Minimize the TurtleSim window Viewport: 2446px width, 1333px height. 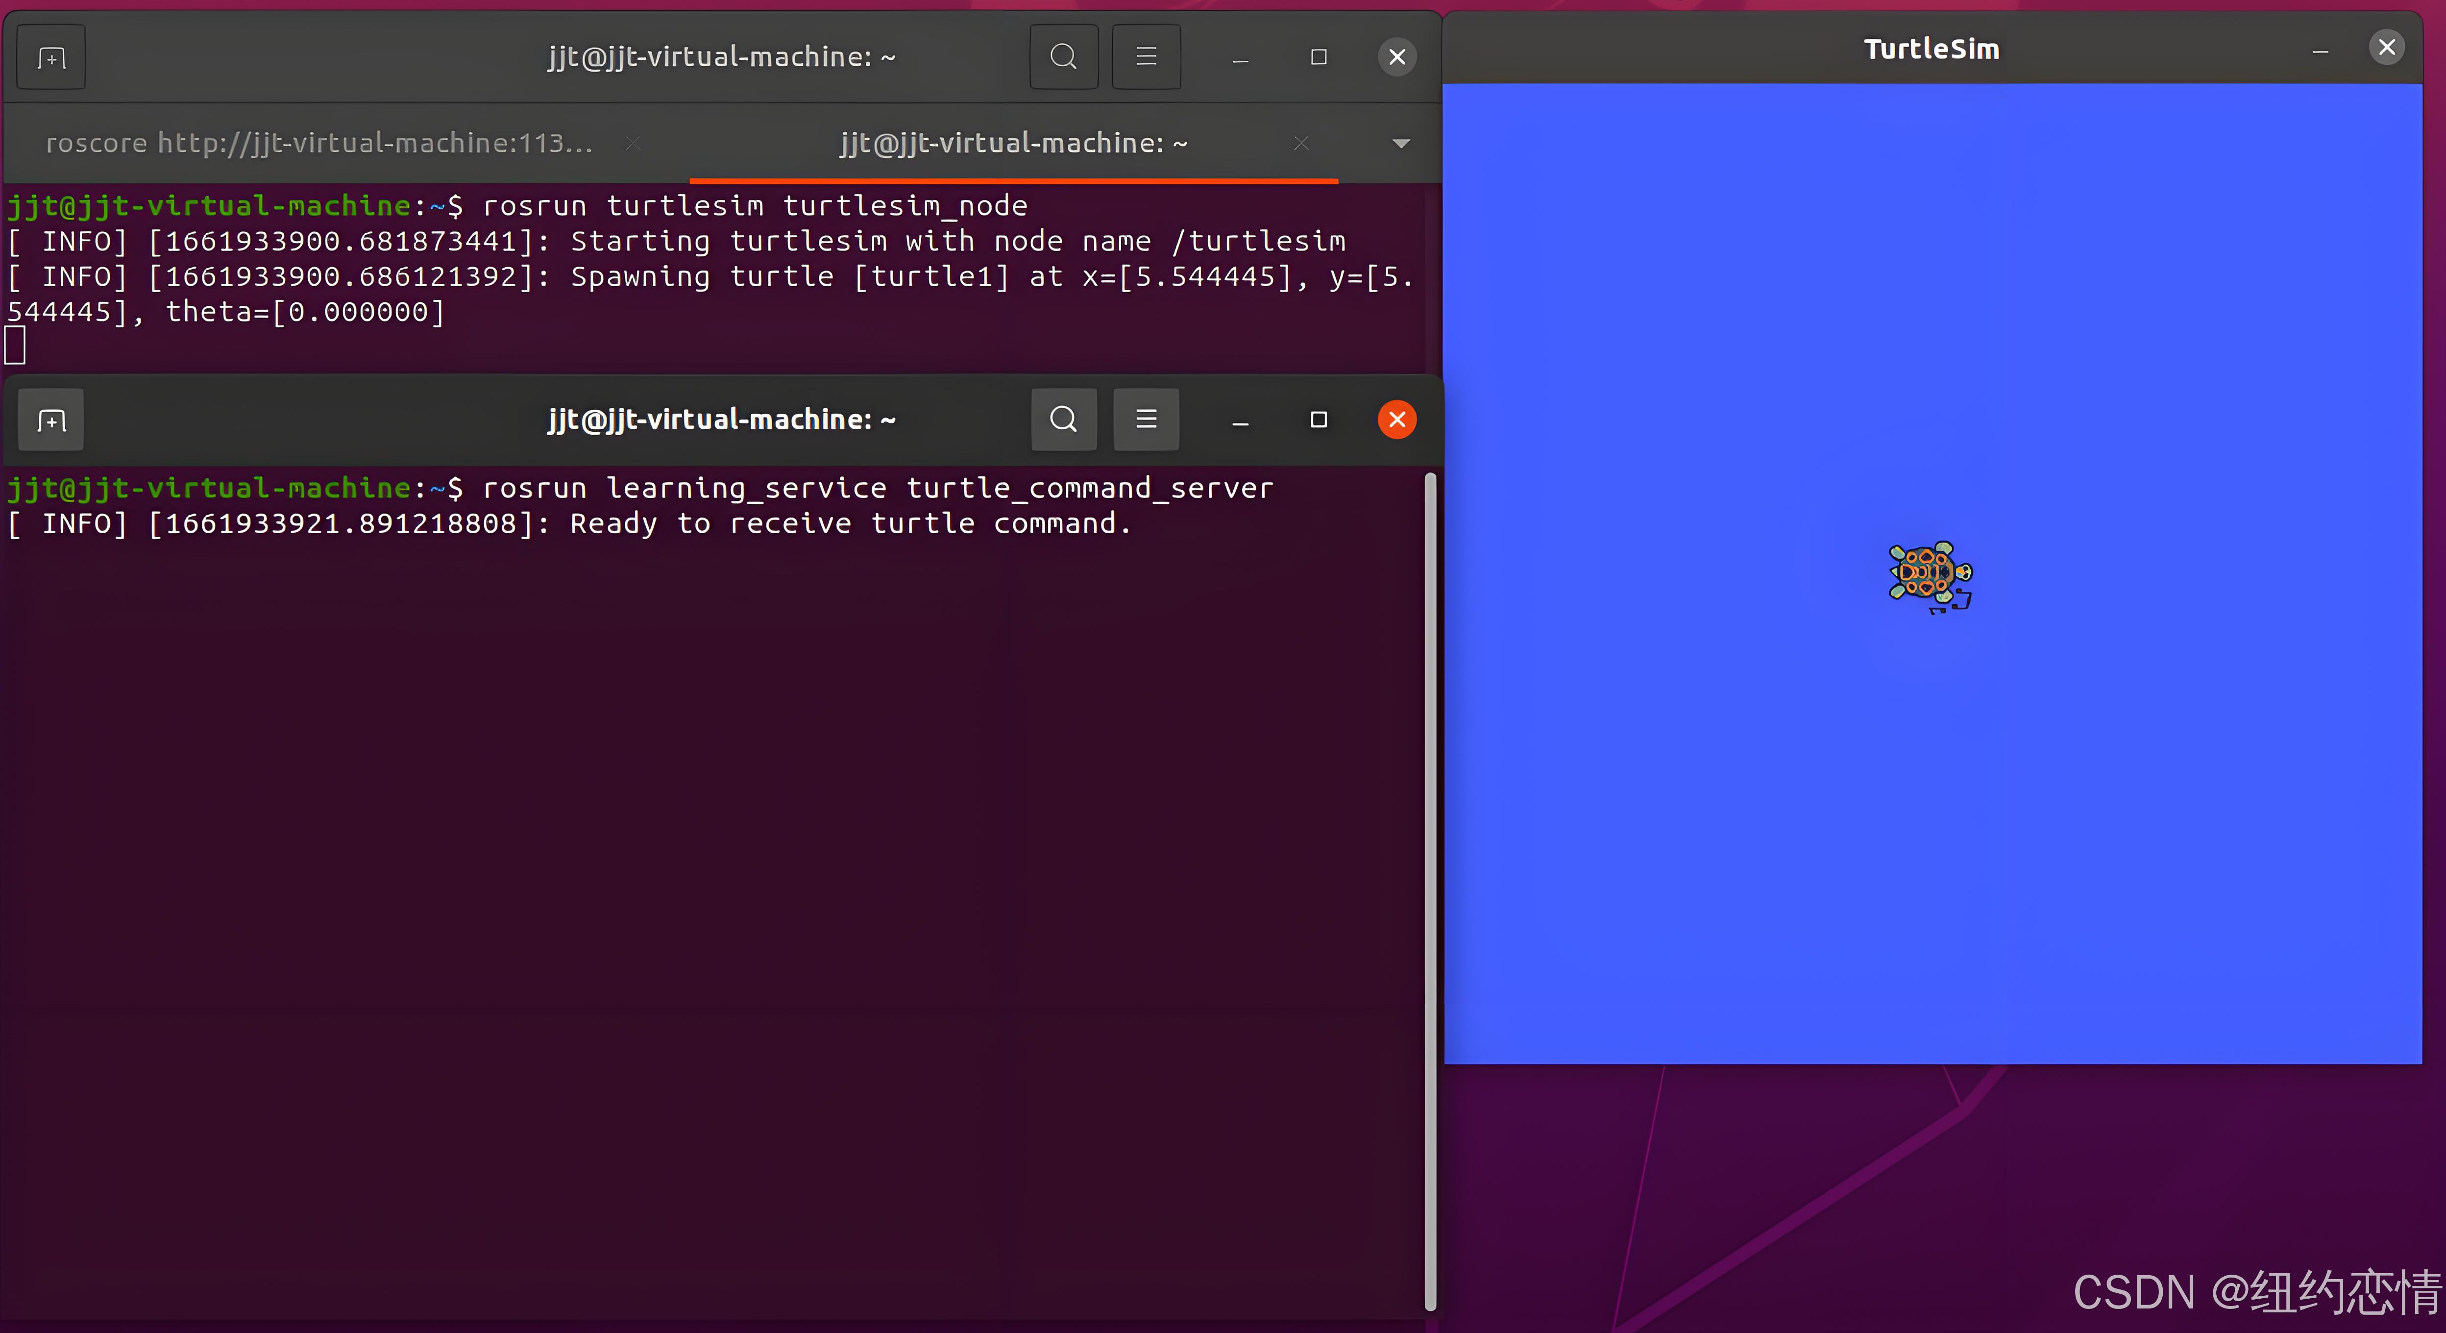pos(2320,49)
